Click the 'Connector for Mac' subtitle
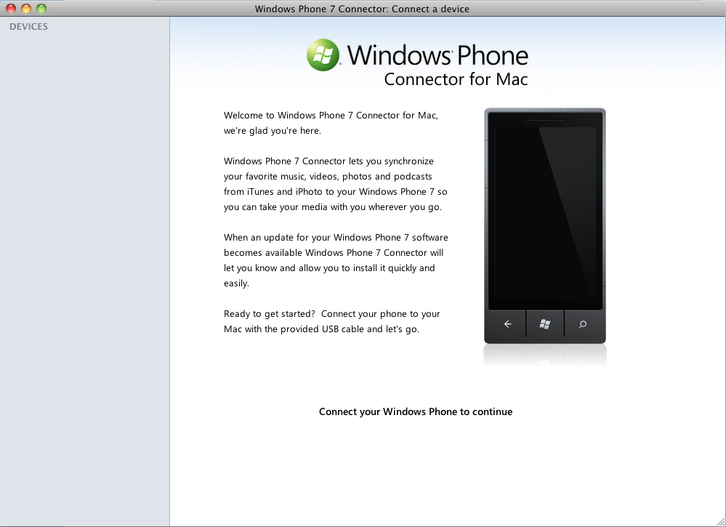 click(x=456, y=79)
